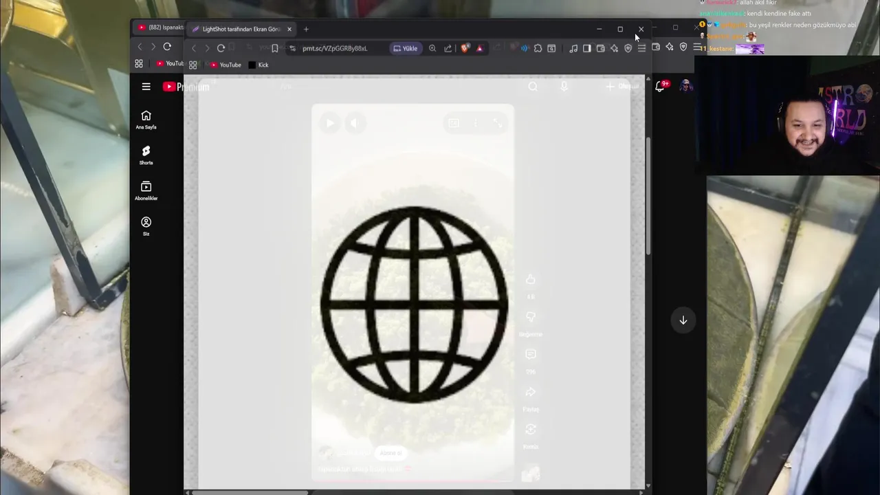
Task: Open the YouTube account avatar
Action: point(685,86)
